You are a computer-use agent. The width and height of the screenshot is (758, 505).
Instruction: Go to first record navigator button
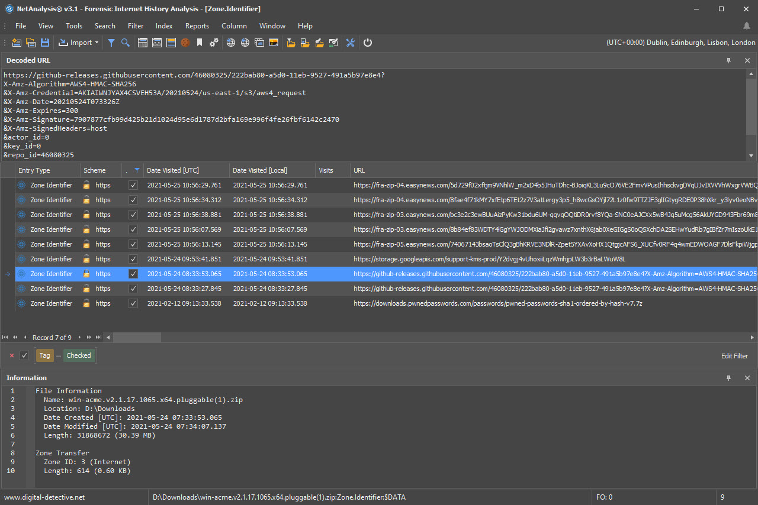pos(5,338)
